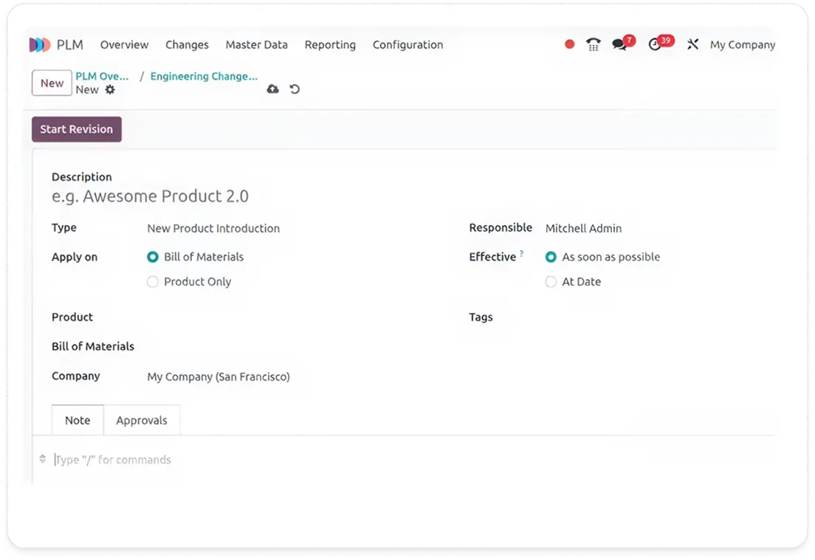Save record with the cloud upload icon
The height and width of the screenshot is (560, 815).
click(x=272, y=89)
